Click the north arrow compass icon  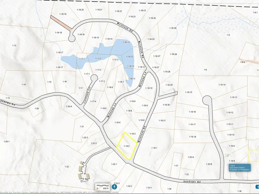[114, 187]
